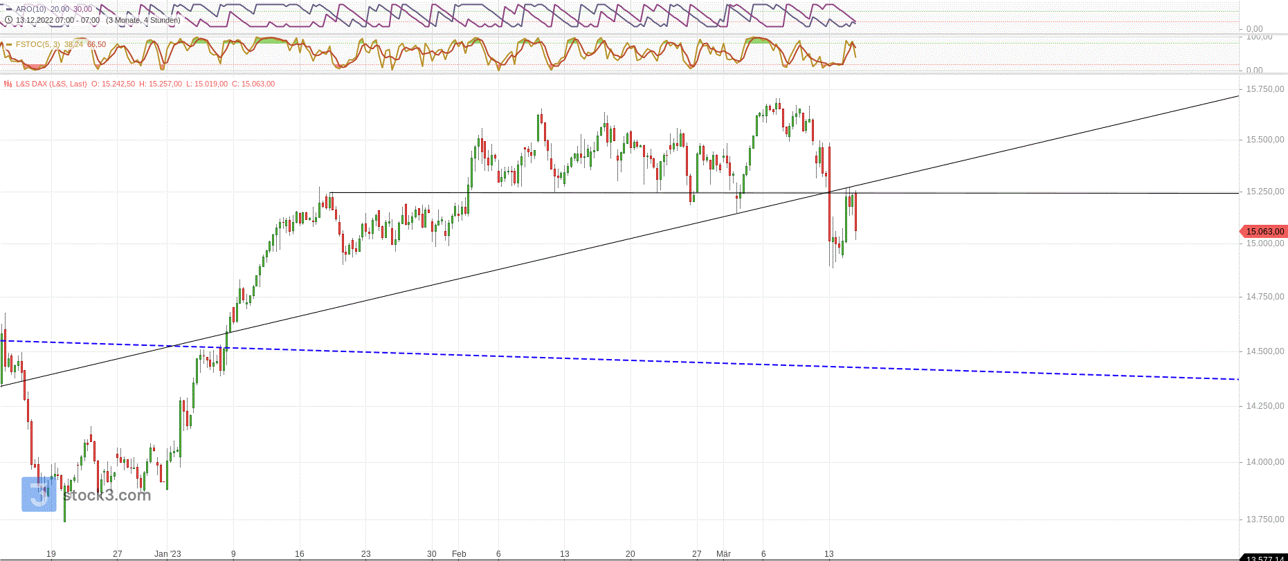Click the FSTOC legend line marker

click(8, 44)
